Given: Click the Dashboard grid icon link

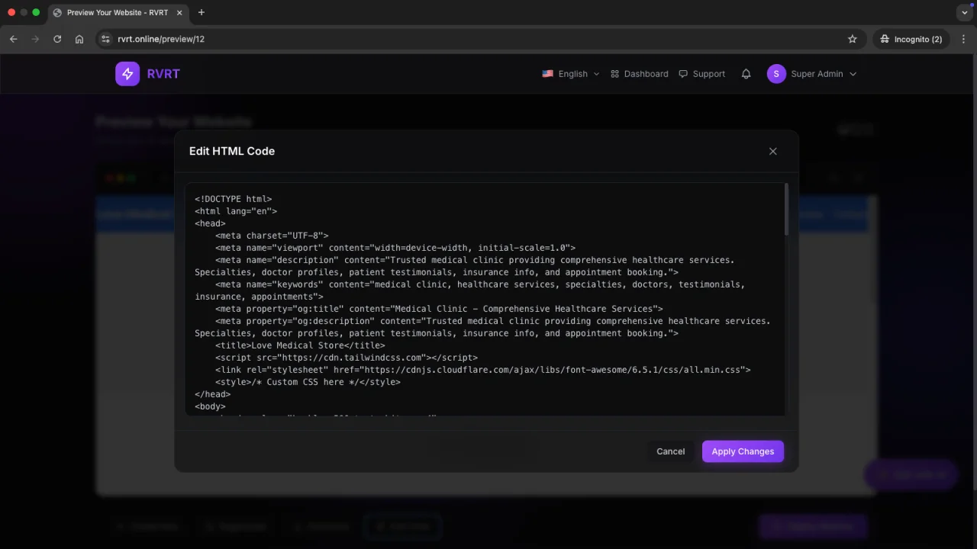Looking at the screenshot, I should pos(640,74).
